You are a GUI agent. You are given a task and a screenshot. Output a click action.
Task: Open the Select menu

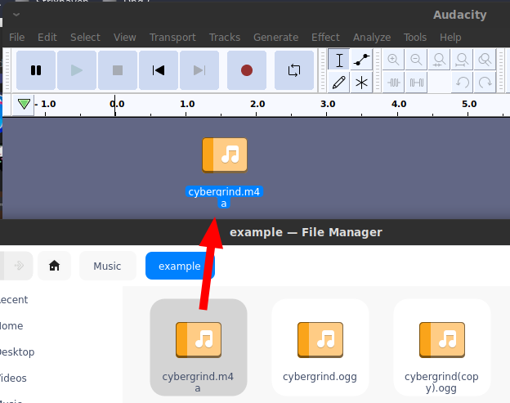click(85, 38)
